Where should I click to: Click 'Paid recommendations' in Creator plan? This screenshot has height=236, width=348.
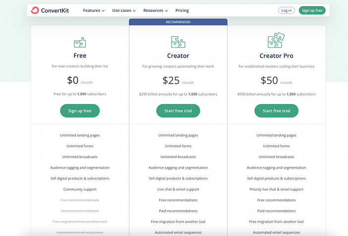178,211
